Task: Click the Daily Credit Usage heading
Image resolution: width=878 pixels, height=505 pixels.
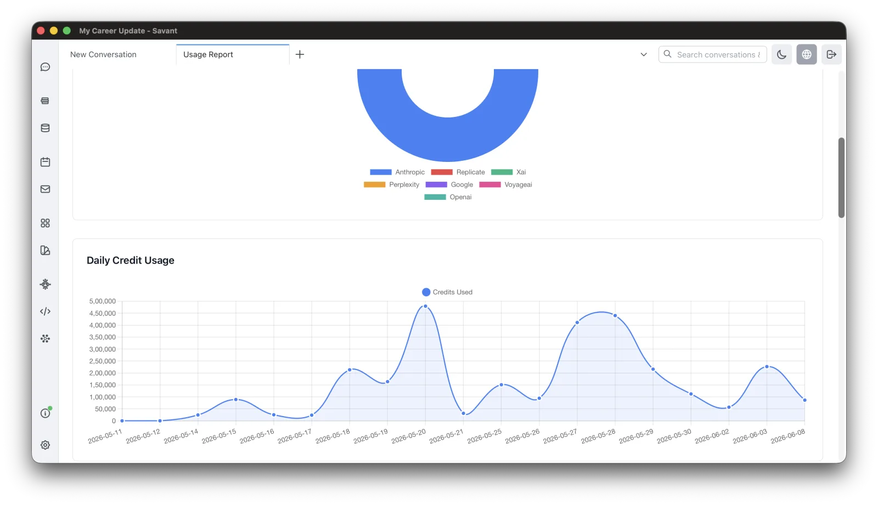Action: (131, 260)
